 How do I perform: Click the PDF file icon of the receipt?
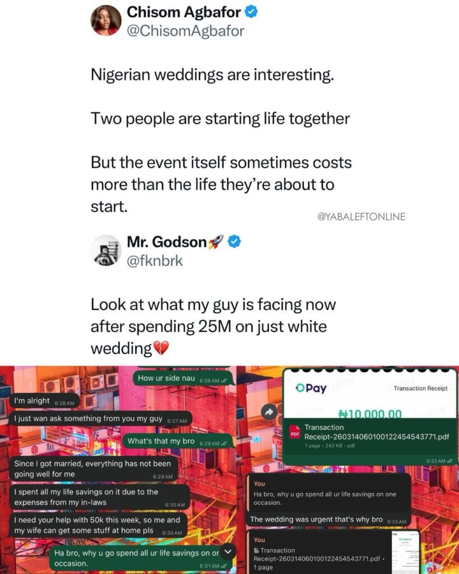coord(295,433)
